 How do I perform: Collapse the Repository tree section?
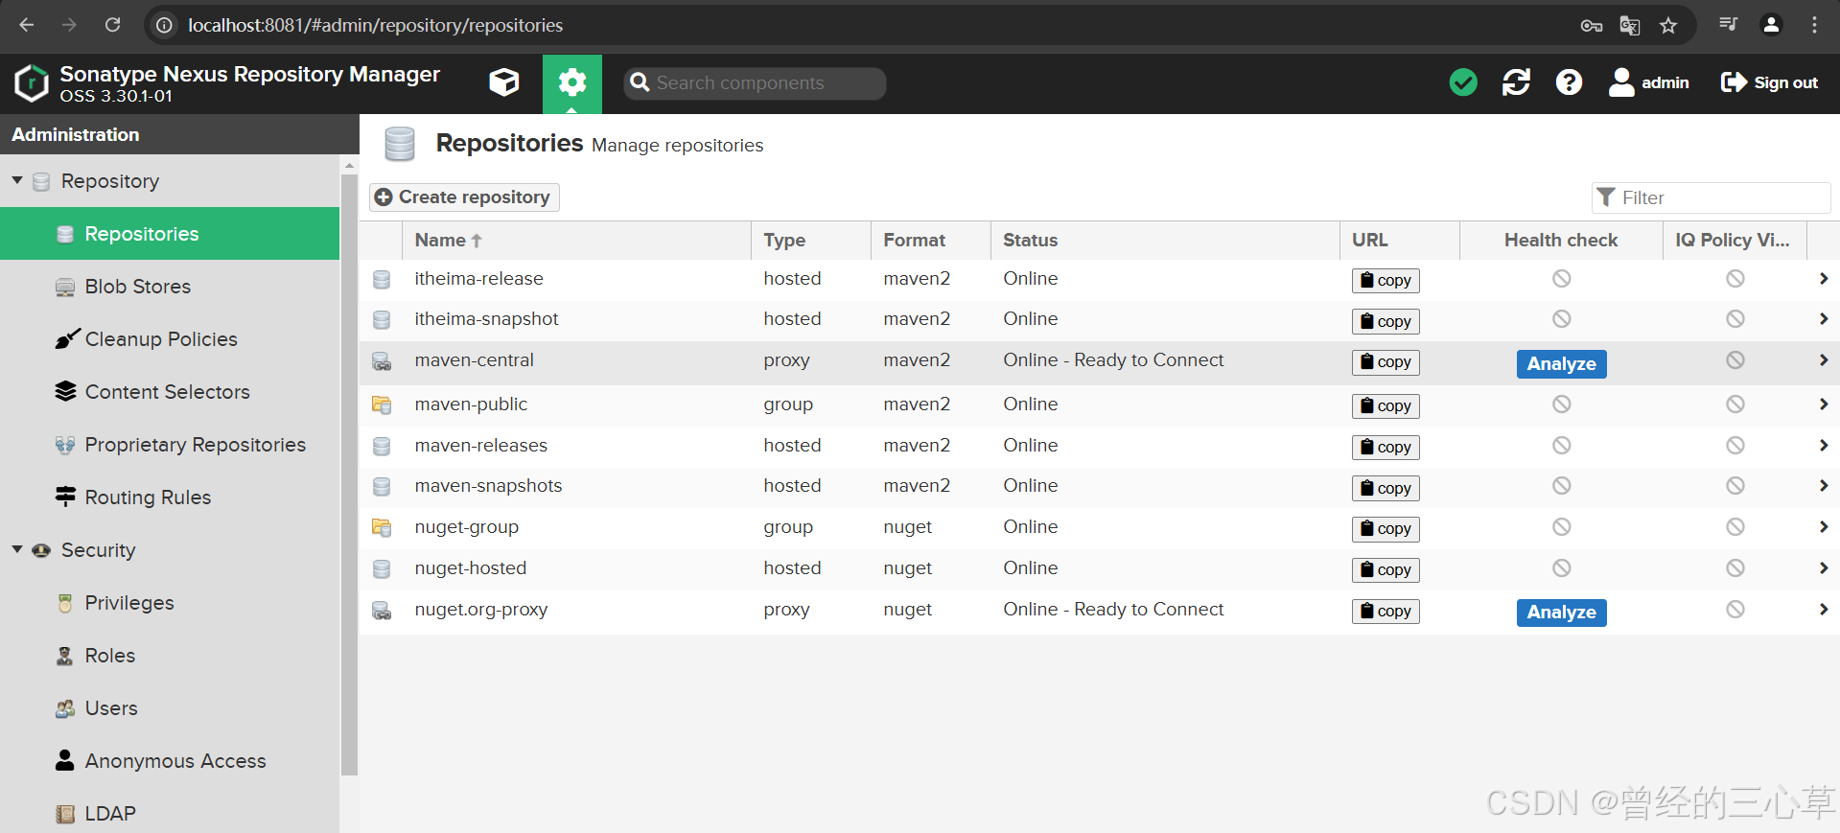click(x=17, y=180)
